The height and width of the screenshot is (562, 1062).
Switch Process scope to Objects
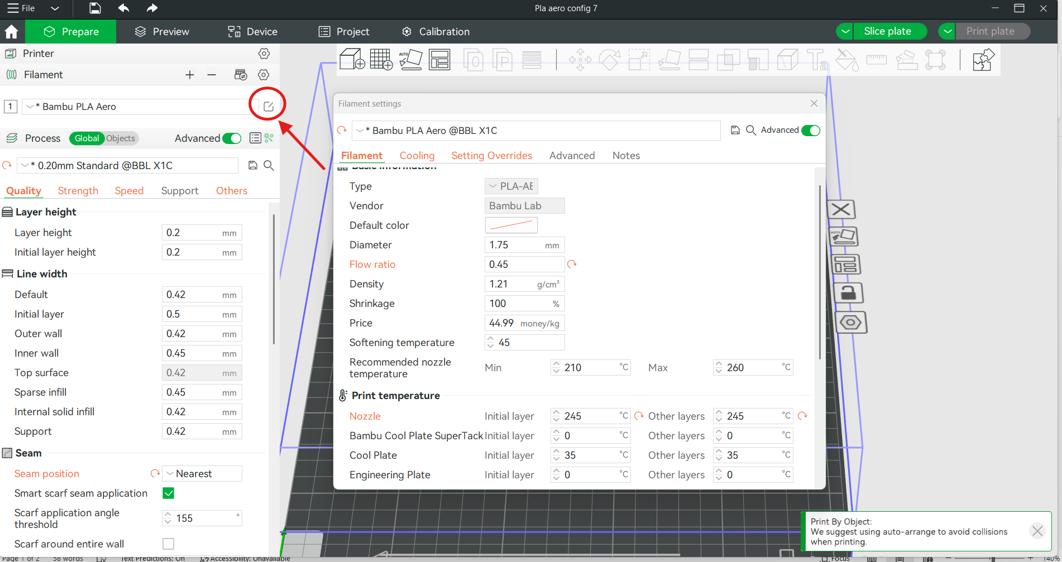(121, 138)
